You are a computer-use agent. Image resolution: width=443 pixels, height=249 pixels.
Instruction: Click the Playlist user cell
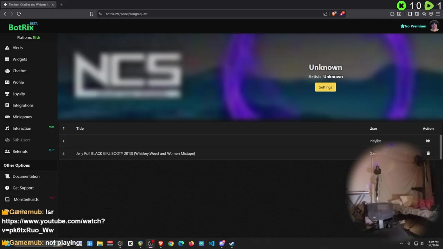pos(375,141)
